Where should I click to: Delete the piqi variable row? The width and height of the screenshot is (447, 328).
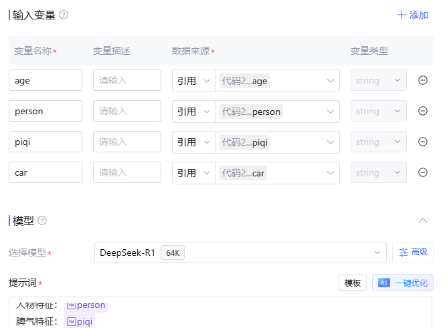[423, 142]
